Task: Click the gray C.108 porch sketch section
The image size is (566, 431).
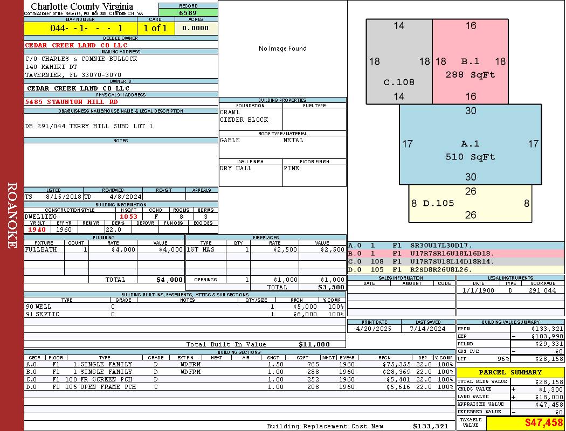Action: point(399,61)
